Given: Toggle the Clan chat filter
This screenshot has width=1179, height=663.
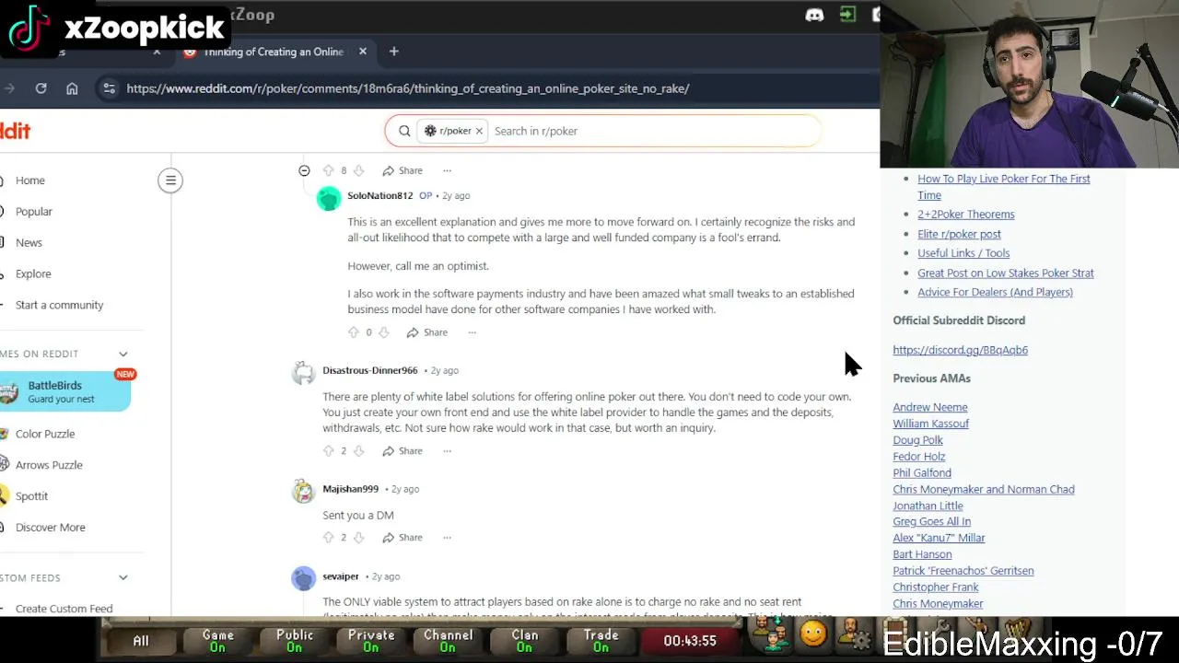Looking at the screenshot, I should (x=524, y=641).
